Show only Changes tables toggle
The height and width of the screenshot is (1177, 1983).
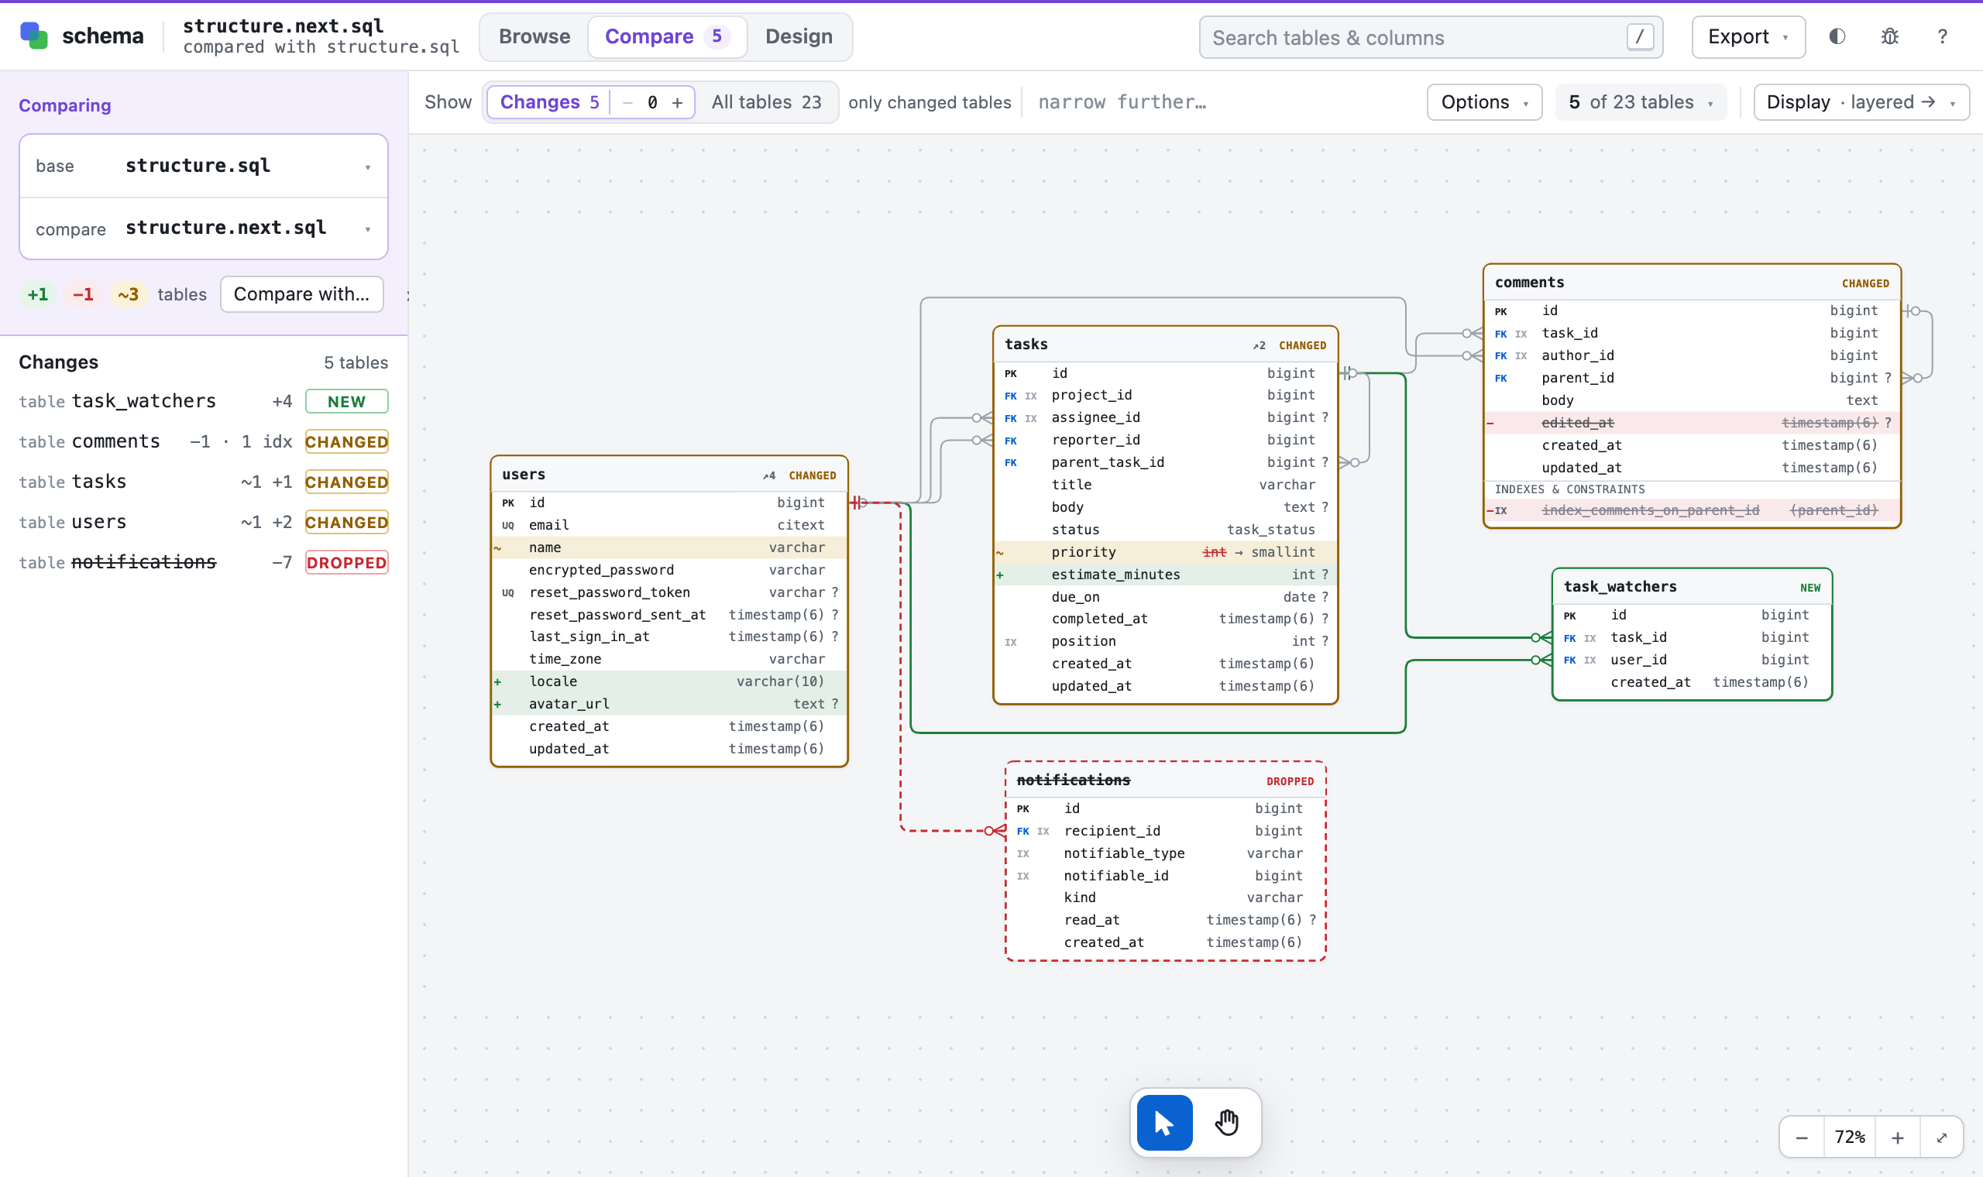click(x=549, y=102)
